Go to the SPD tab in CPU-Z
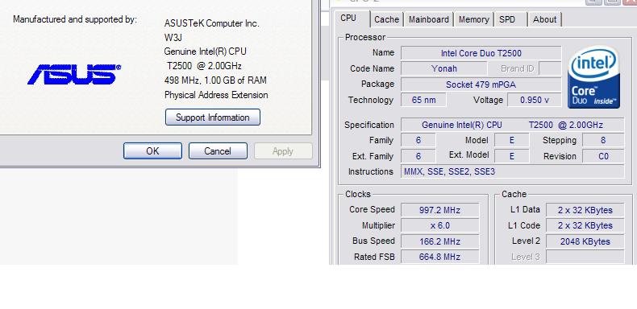637x309 pixels. (x=507, y=19)
